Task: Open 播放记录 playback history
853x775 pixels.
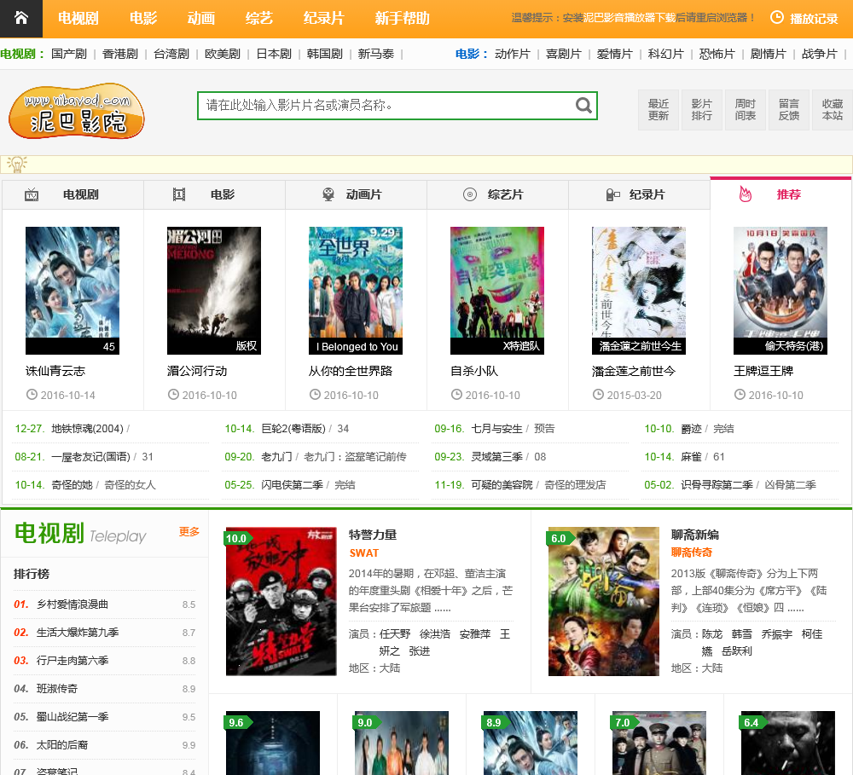Action: pyautogui.click(x=814, y=19)
